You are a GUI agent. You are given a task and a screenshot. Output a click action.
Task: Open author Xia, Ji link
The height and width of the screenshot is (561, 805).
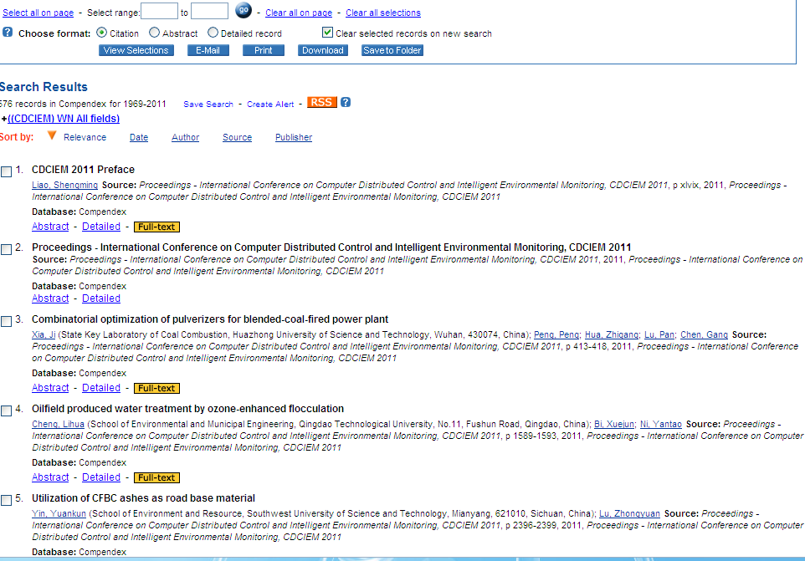44,335
